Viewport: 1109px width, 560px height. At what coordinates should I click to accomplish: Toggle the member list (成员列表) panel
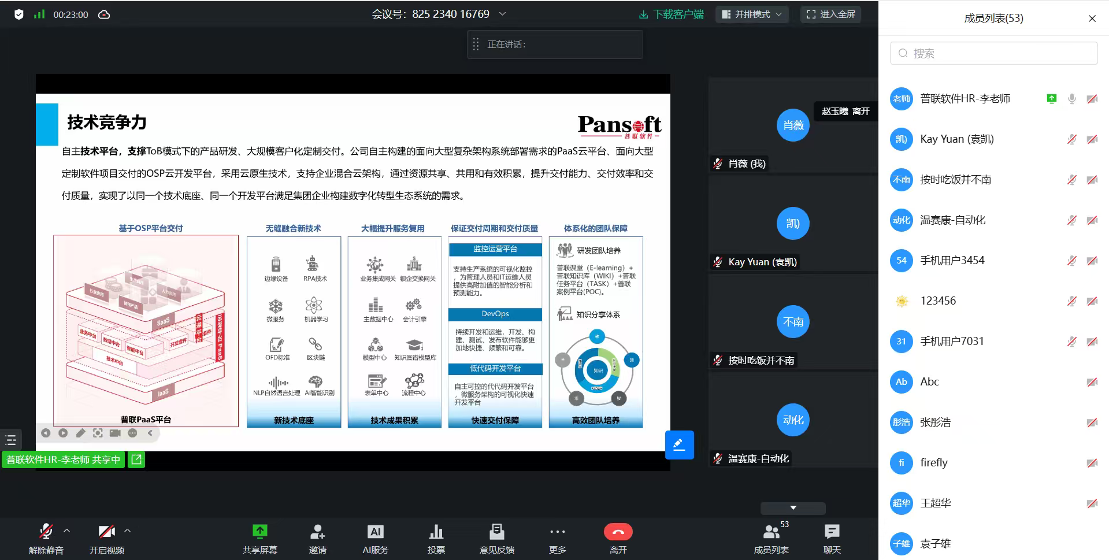click(772, 532)
